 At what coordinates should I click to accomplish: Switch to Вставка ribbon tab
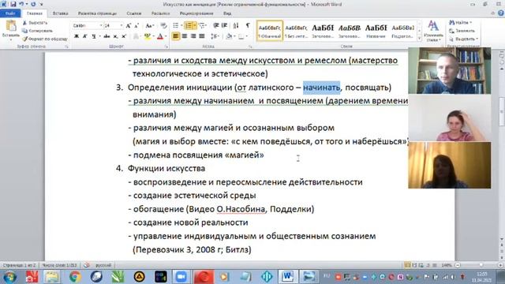[60, 13]
